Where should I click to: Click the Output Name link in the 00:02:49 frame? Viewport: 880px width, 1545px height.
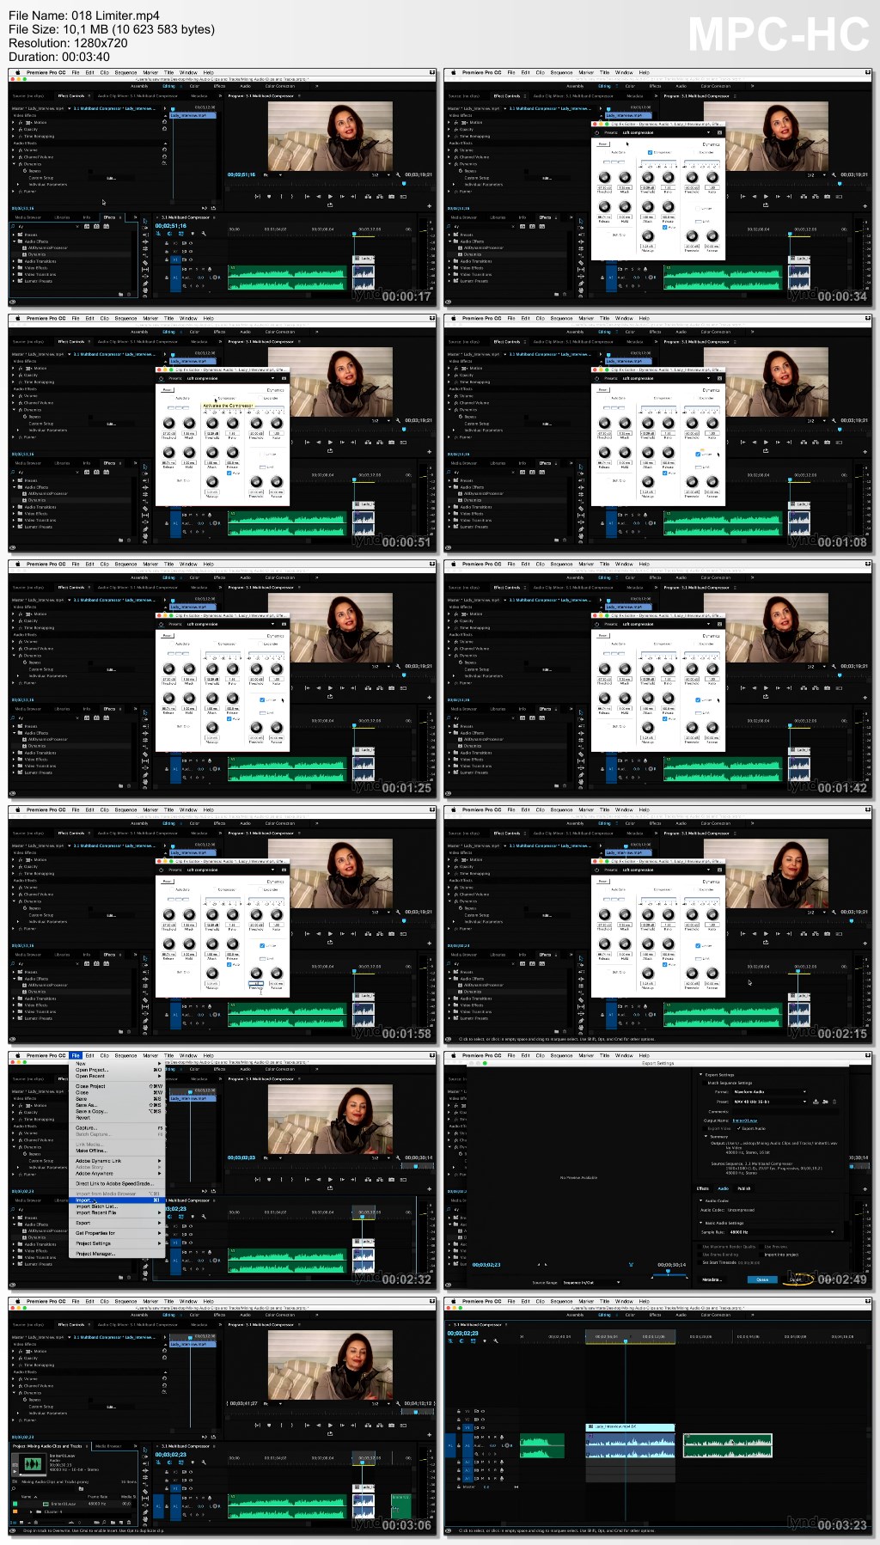click(745, 1121)
